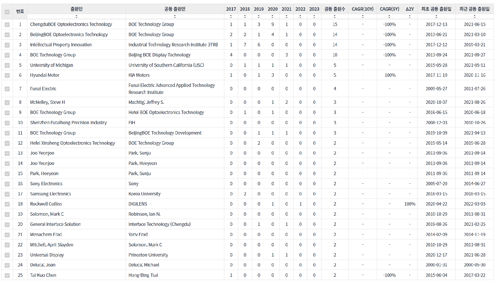Image resolution: width=496 pixels, height=281 pixels.
Task: Select applicant Hefei Xinsheng Optoelectronics Technology
Action: coord(72,143)
